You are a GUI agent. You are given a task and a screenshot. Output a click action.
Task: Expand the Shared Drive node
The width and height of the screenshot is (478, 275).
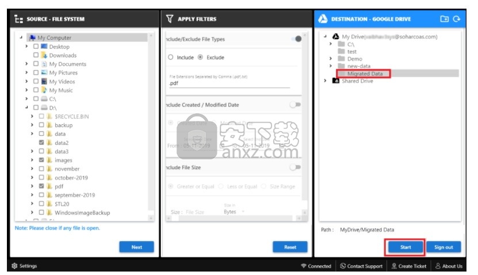325,81
